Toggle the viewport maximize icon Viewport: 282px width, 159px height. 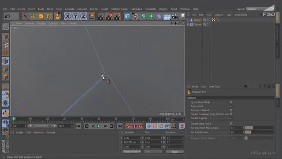[x=183, y=23]
